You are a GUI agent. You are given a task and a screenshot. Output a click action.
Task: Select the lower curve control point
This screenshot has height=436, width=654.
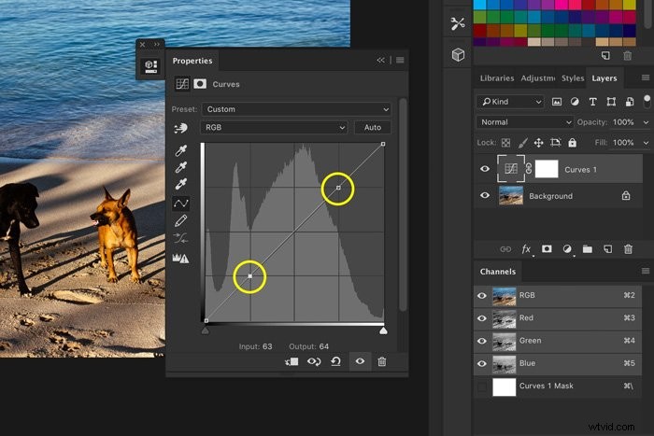(249, 276)
